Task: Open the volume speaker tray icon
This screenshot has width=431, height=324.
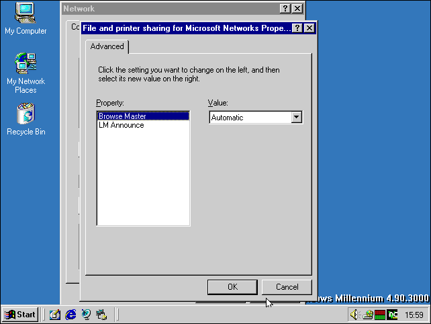Action: (354, 315)
